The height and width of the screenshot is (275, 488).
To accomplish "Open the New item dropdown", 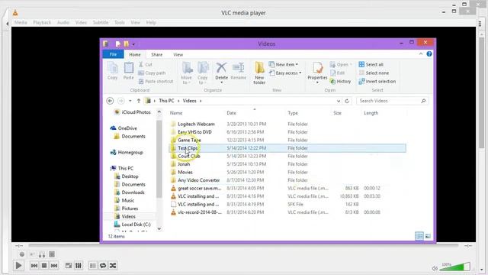I will [284, 64].
